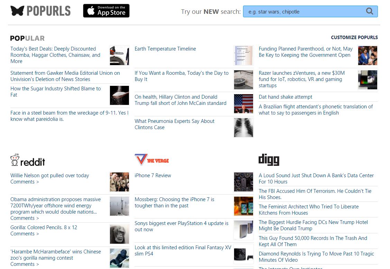This screenshot has height=269, width=390.
Task: Open the Final Fantasy XV PS4 thumbnail
Action: tap(243, 254)
